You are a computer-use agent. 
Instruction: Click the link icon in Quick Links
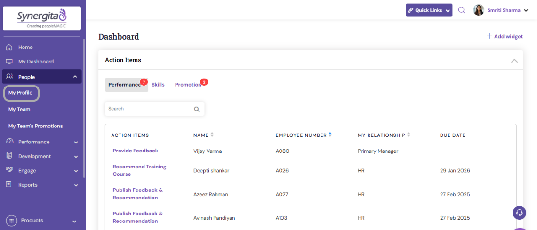410,11
